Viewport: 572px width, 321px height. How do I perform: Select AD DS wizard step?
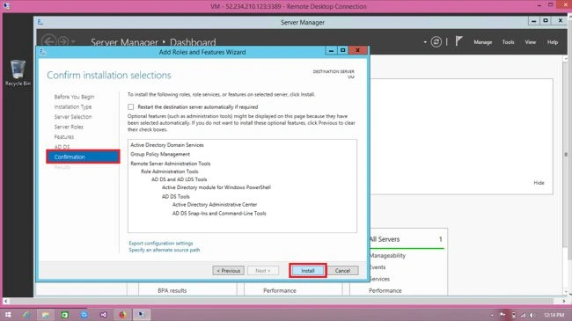point(62,147)
